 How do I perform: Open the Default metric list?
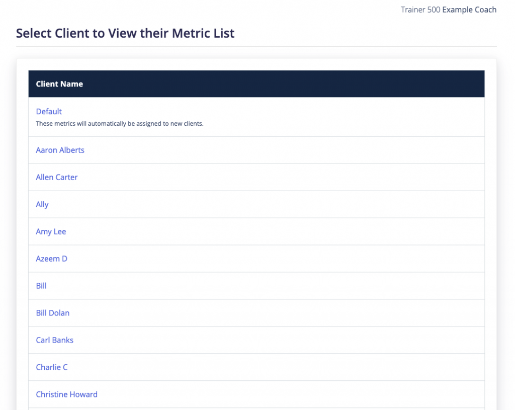click(49, 111)
